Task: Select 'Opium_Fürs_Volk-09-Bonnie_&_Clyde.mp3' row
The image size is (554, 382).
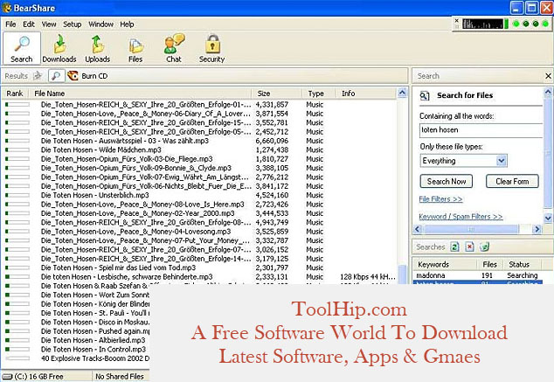Action: (200, 168)
